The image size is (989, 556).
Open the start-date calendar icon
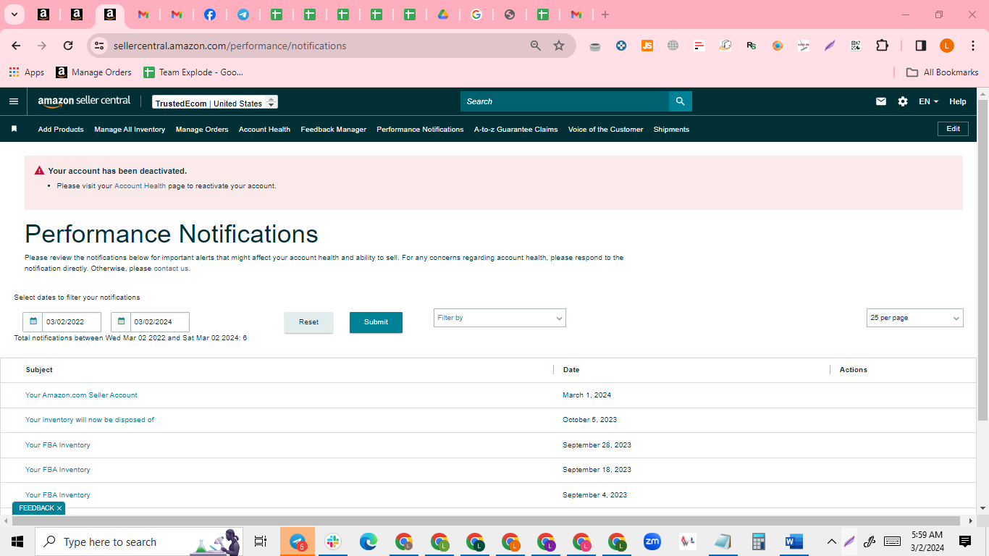tap(33, 321)
